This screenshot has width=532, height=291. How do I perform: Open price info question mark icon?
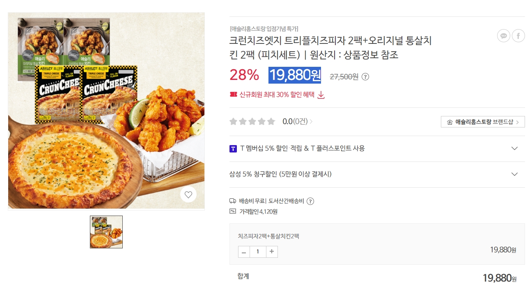click(365, 77)
